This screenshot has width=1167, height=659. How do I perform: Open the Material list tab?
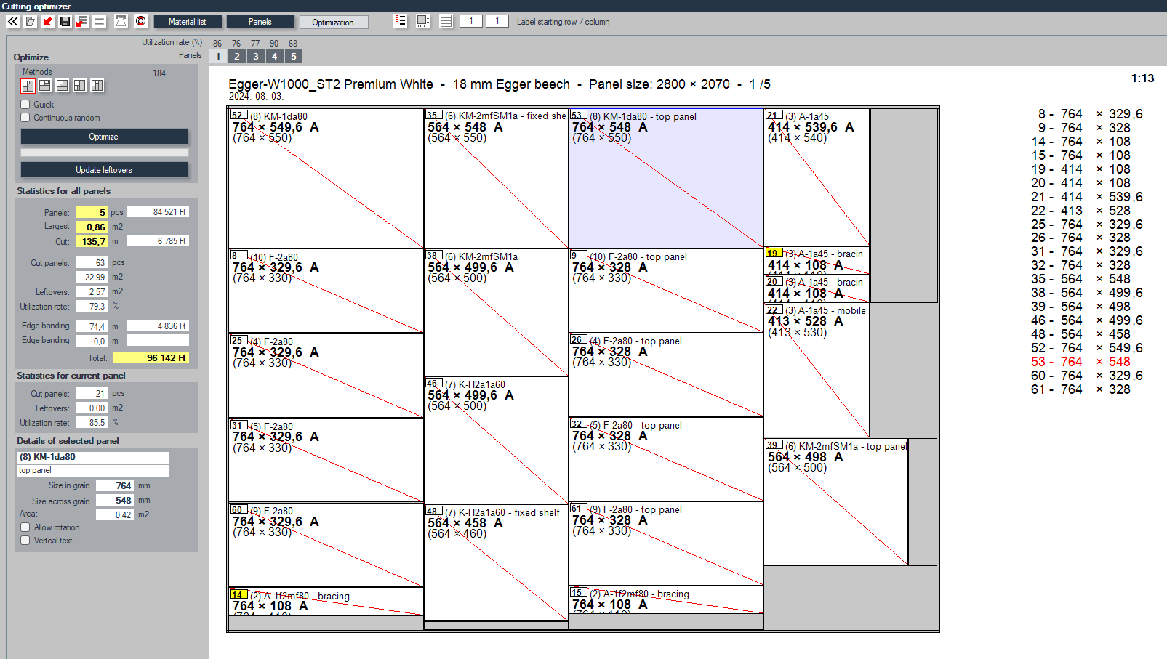tap(188, 22)
